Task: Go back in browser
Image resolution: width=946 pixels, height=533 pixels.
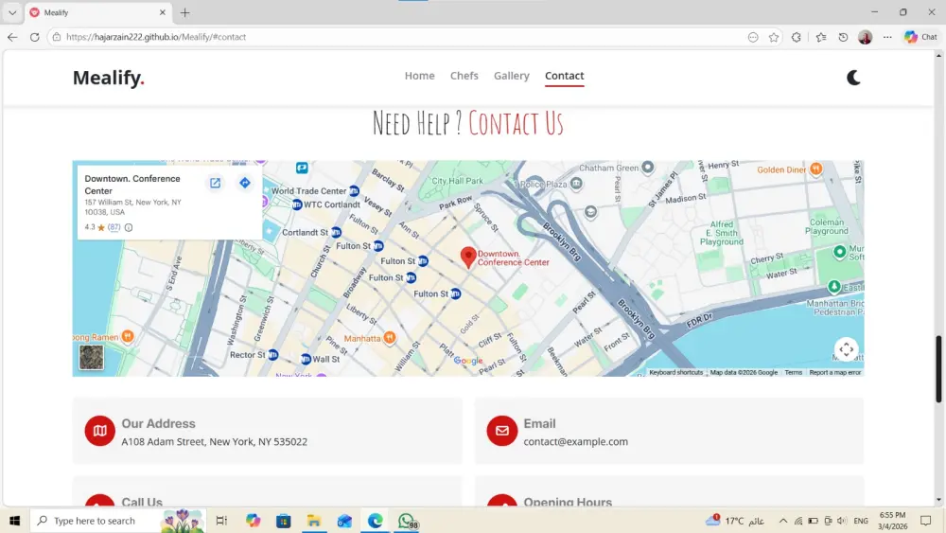Action: coord(12,37)
